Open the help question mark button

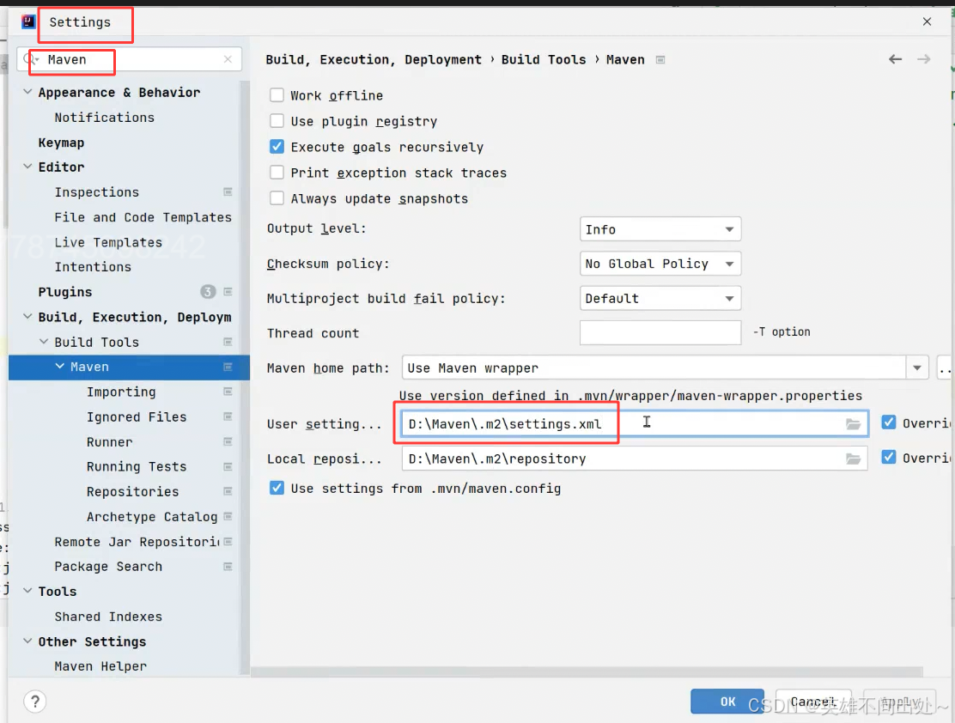[35, 701]
